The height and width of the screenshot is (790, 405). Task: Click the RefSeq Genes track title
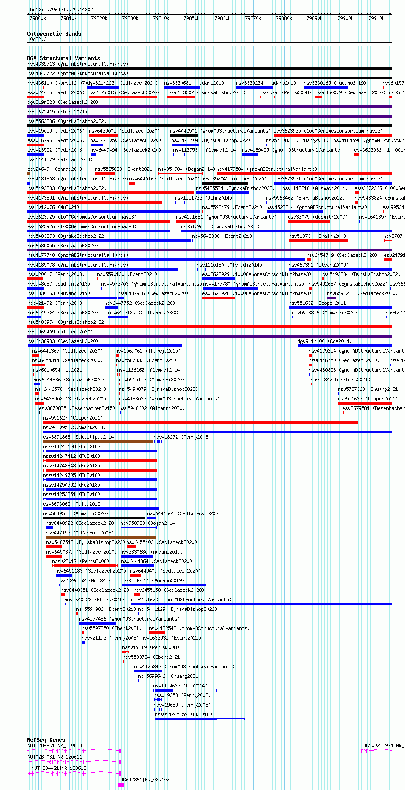click(46, 740)
